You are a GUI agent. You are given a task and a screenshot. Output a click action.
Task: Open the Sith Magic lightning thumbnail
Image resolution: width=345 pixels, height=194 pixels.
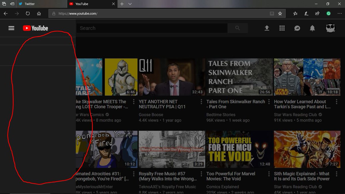[307, 149]
